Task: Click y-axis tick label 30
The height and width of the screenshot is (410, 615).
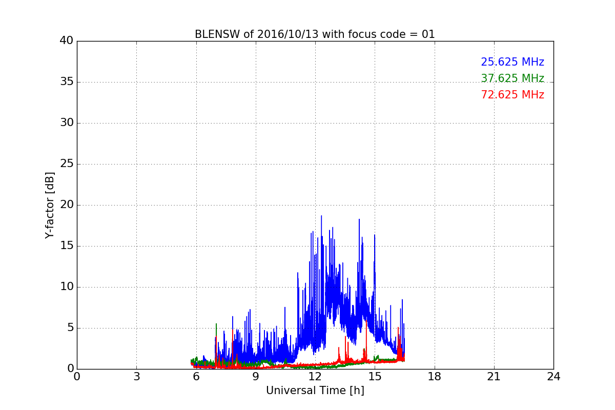Action: pyautogui.click(x=67, y=123)
